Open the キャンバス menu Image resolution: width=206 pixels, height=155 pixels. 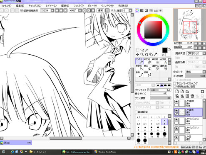[35, 6]
